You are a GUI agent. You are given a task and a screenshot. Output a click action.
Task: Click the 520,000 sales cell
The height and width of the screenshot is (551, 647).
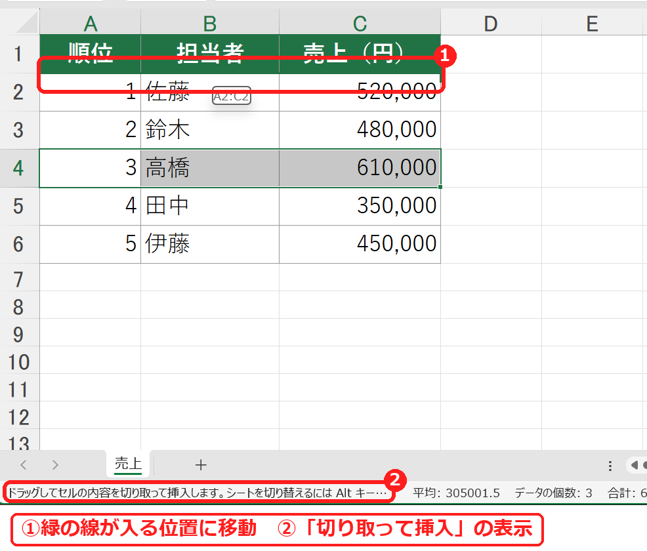click(360, 92)
